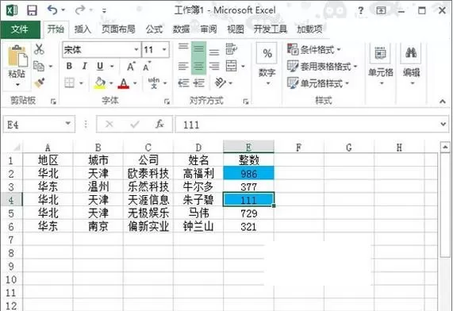Screen dimensions: 453x311
Task: Switch to Page Layout tab
Action: pyautogui.click(x=118, y=29)
